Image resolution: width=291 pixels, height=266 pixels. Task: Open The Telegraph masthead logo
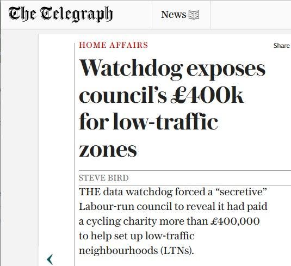(60, 15)
